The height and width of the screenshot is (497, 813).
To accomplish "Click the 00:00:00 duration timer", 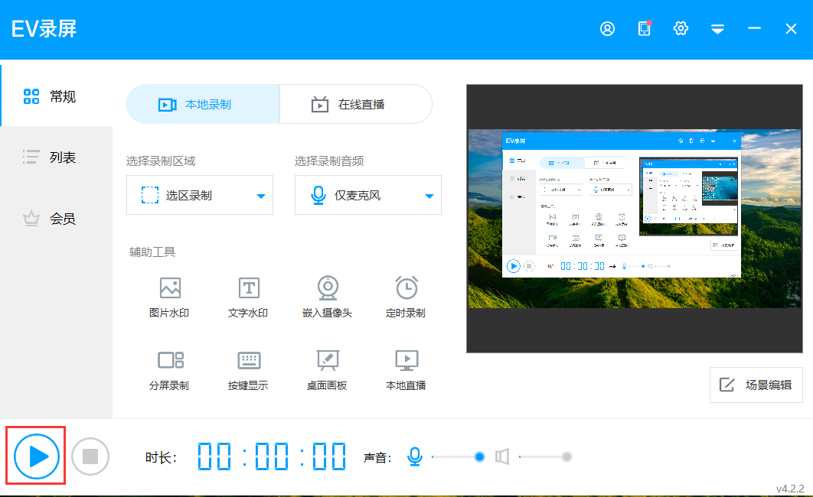I will 272,456.
